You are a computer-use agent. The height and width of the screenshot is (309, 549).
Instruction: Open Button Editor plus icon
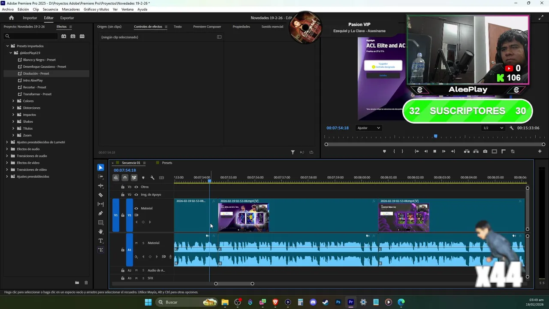pos(540,151)
